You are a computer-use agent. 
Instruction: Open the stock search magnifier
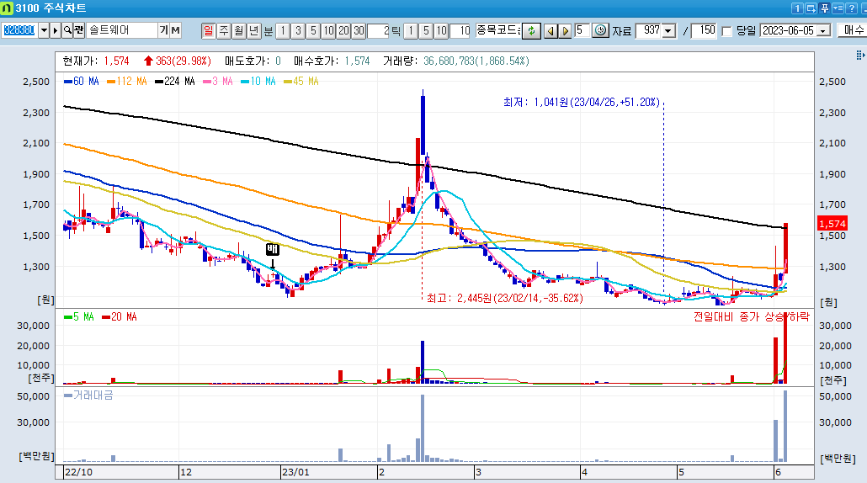pyautogui.click(x=67, y=30)
